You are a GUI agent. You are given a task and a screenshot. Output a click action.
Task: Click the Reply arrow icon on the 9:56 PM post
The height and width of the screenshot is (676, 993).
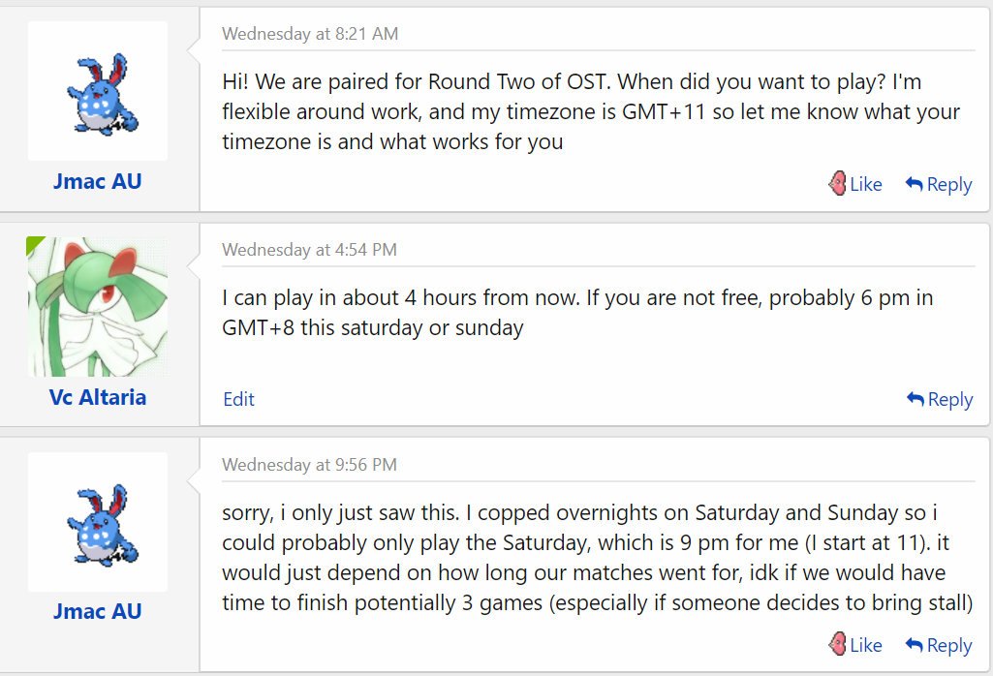(x=915, y=644)
